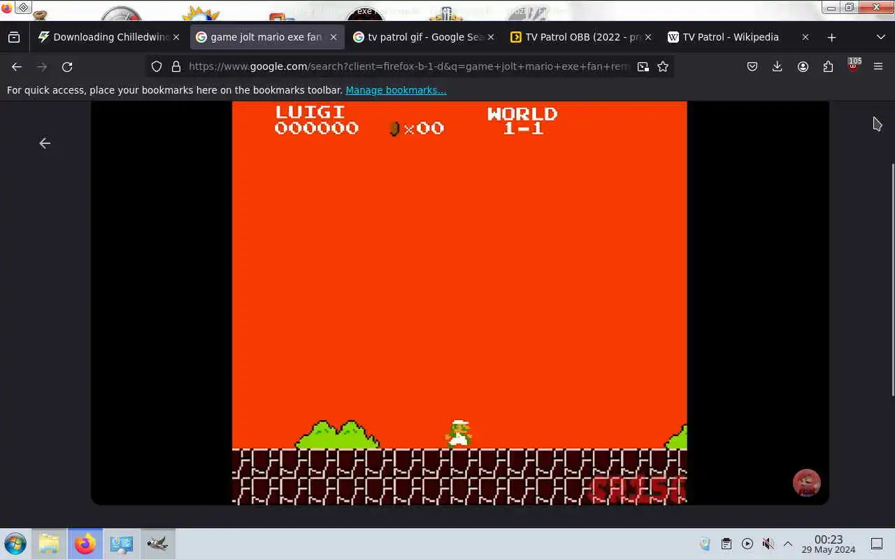Open the blue document tray icon
Screen dimensions: 895x559
(705, 544)
